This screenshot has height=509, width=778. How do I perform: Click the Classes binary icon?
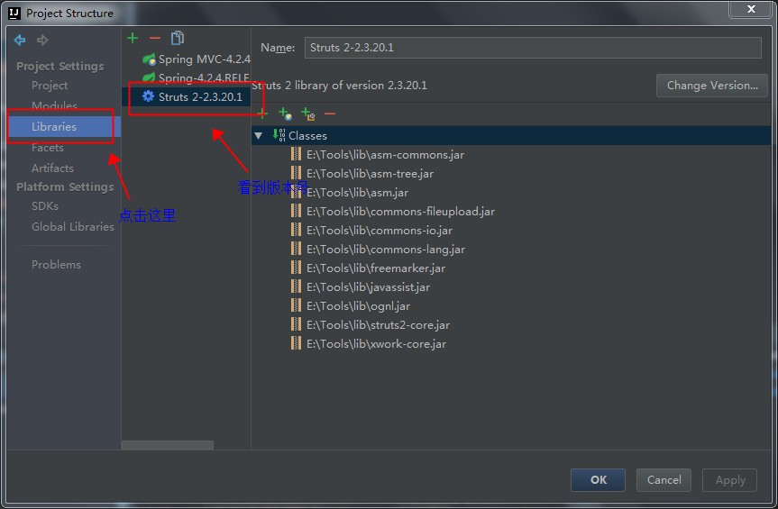(279, 135)
